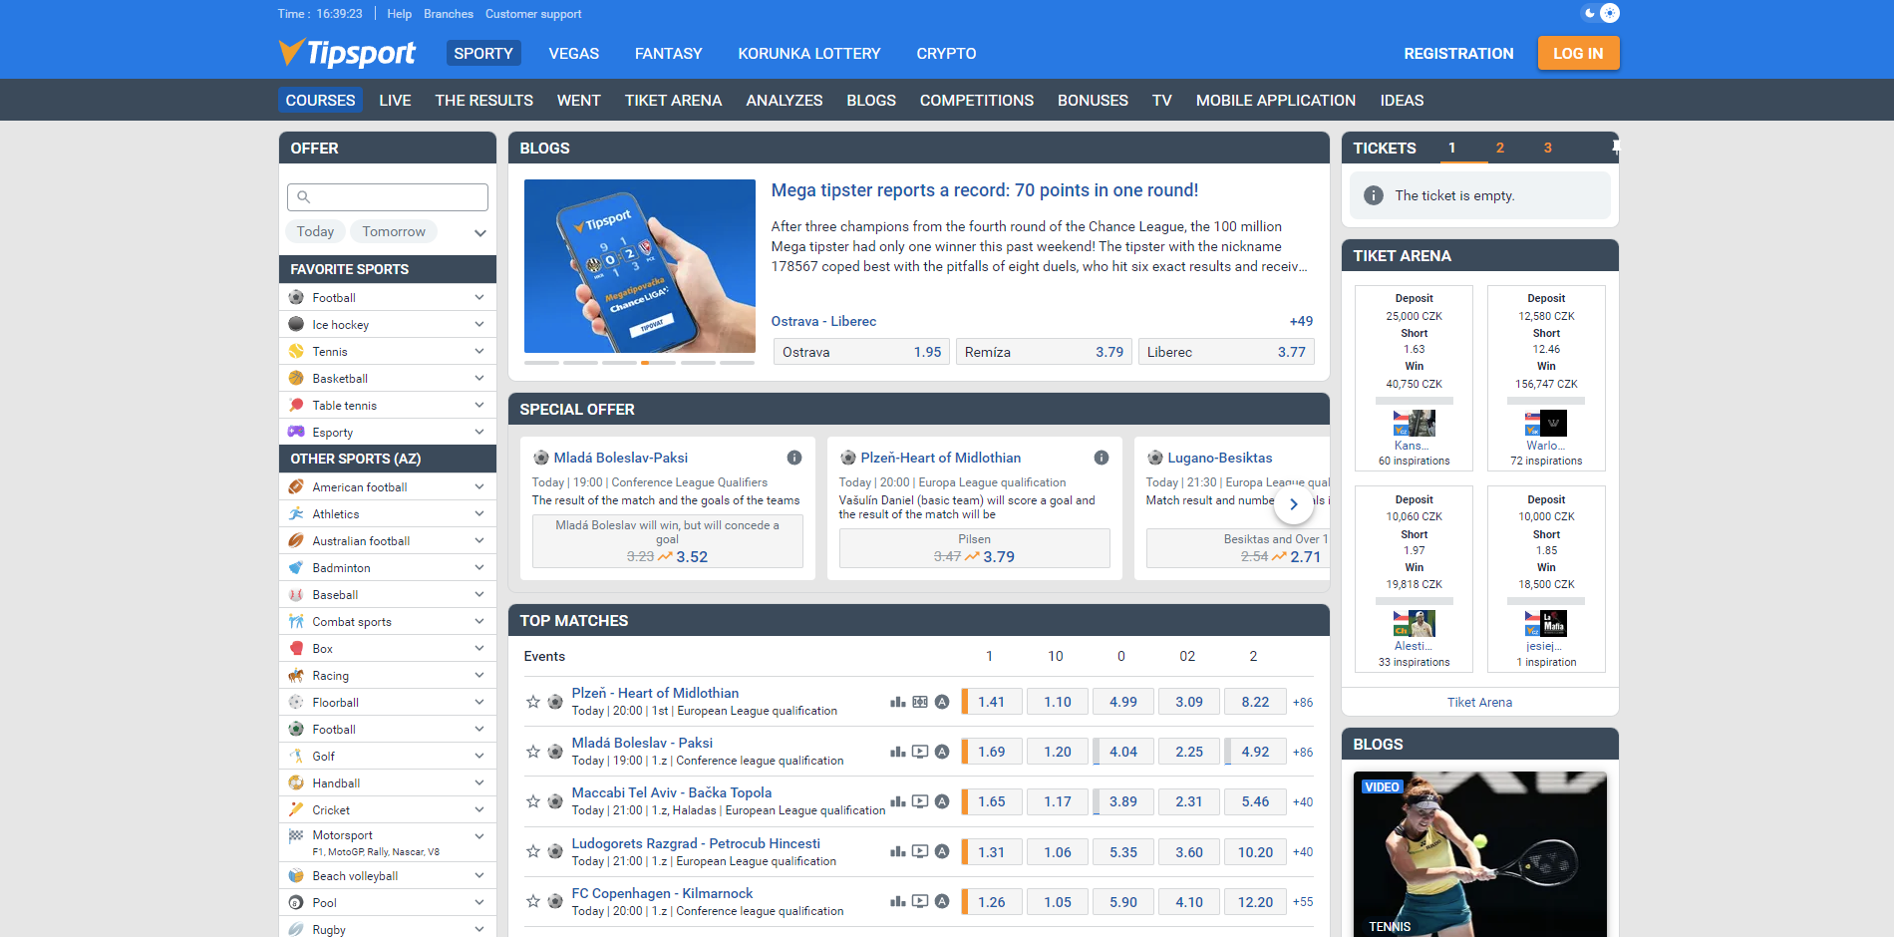The height and width of the screenshot is (937, 1894).
Task: Click the info icon in empty ticket message
Action: click(1374, 195)
